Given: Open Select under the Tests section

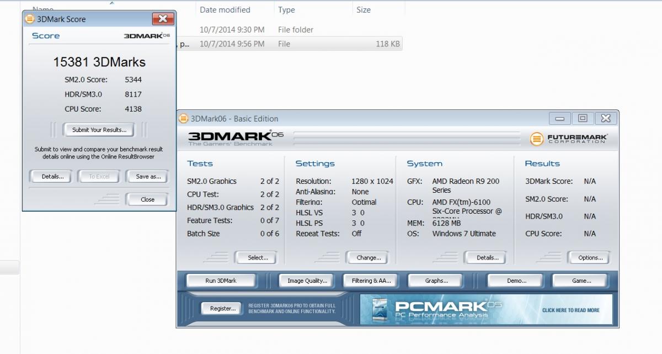Looking at the screenshot, I should tap(258, 257).
